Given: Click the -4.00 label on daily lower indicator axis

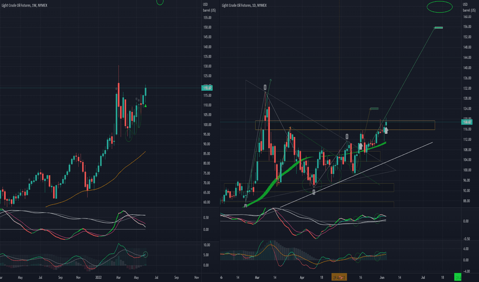Looking at the screenshot, I should click(x=466, y=271).
